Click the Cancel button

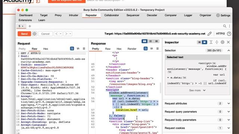pyautogui.click(x=45, y=34)
